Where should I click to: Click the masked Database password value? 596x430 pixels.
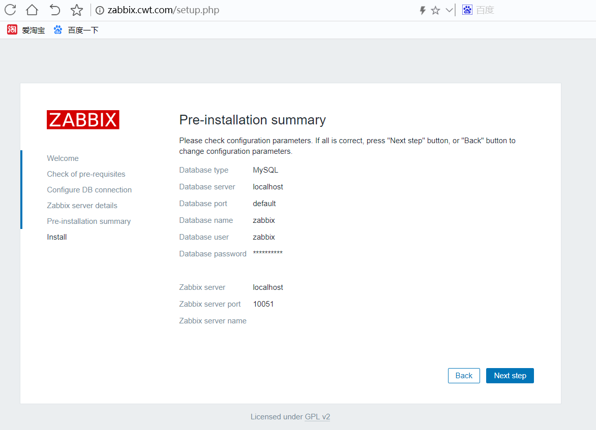267,253
